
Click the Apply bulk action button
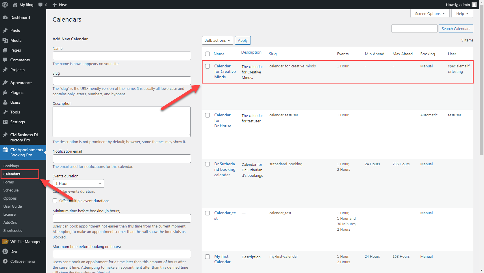pyautogui.click(x=243, y=40)
